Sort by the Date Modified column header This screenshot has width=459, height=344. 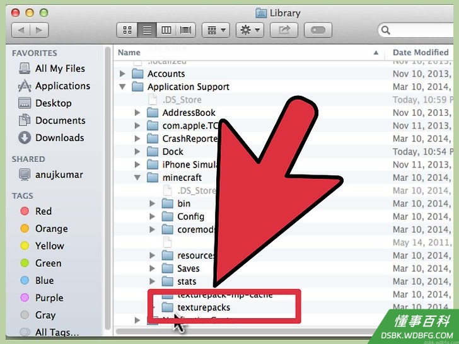(421, 53)
